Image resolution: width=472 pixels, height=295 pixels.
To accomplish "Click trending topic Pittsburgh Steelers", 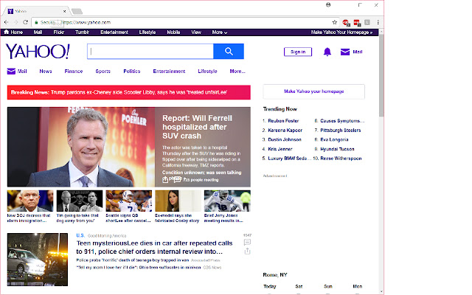I will [x=341, y=131].
